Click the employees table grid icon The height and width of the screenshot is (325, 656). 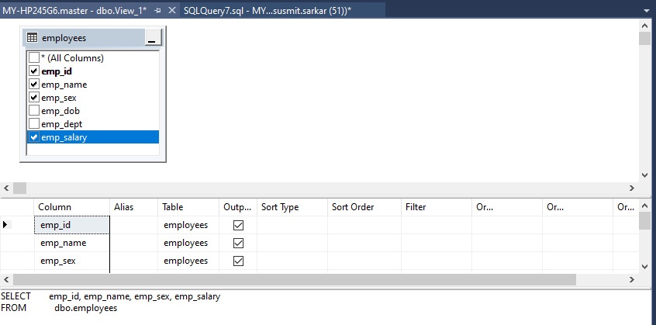pos(33,38)
